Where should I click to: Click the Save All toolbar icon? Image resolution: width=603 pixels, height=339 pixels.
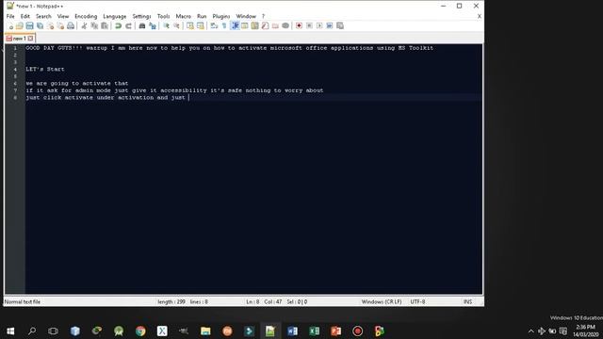(x=40, y=25)
